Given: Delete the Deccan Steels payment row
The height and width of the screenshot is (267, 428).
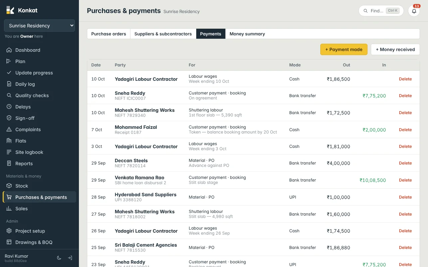Looking at the screenshot, I should (405, 163).
